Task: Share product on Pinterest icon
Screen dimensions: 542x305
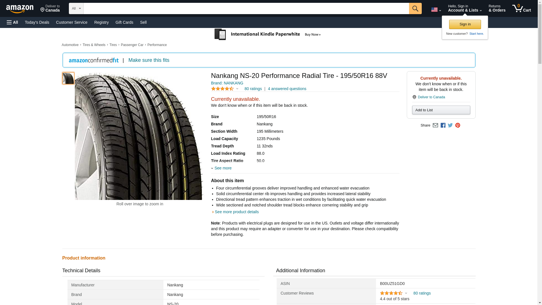Action: 458,125
